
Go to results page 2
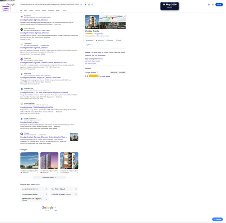47,210
